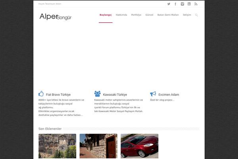Screen dimensions: 238x159
Task: Open the Instagram icon in header
Action: [x=182, y=4]
